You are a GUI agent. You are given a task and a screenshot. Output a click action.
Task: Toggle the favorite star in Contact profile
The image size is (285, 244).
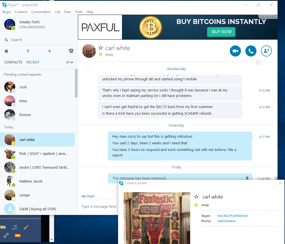tap(196, 197)
